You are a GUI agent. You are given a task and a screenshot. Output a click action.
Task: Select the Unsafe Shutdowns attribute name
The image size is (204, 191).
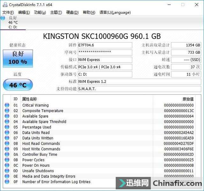pyautogui.click(x=38, y=171)
